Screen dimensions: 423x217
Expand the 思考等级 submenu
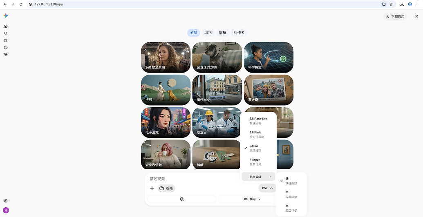258,177
